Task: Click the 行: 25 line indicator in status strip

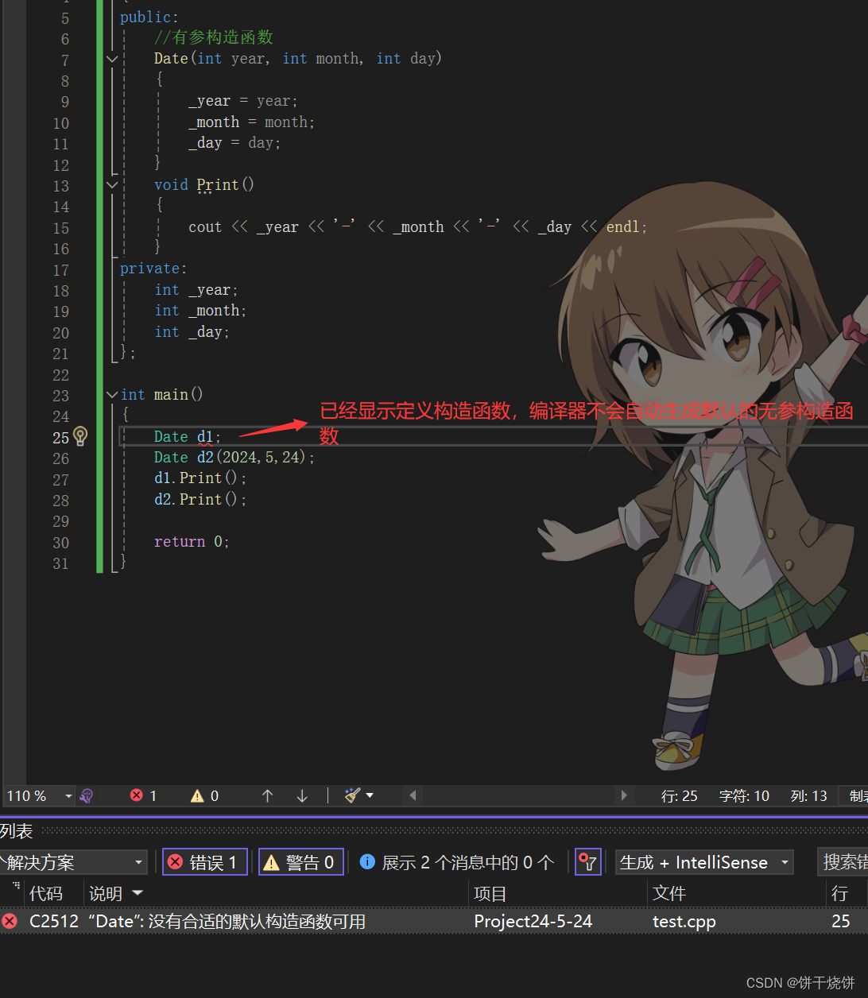Action: [x=680, y=795]
